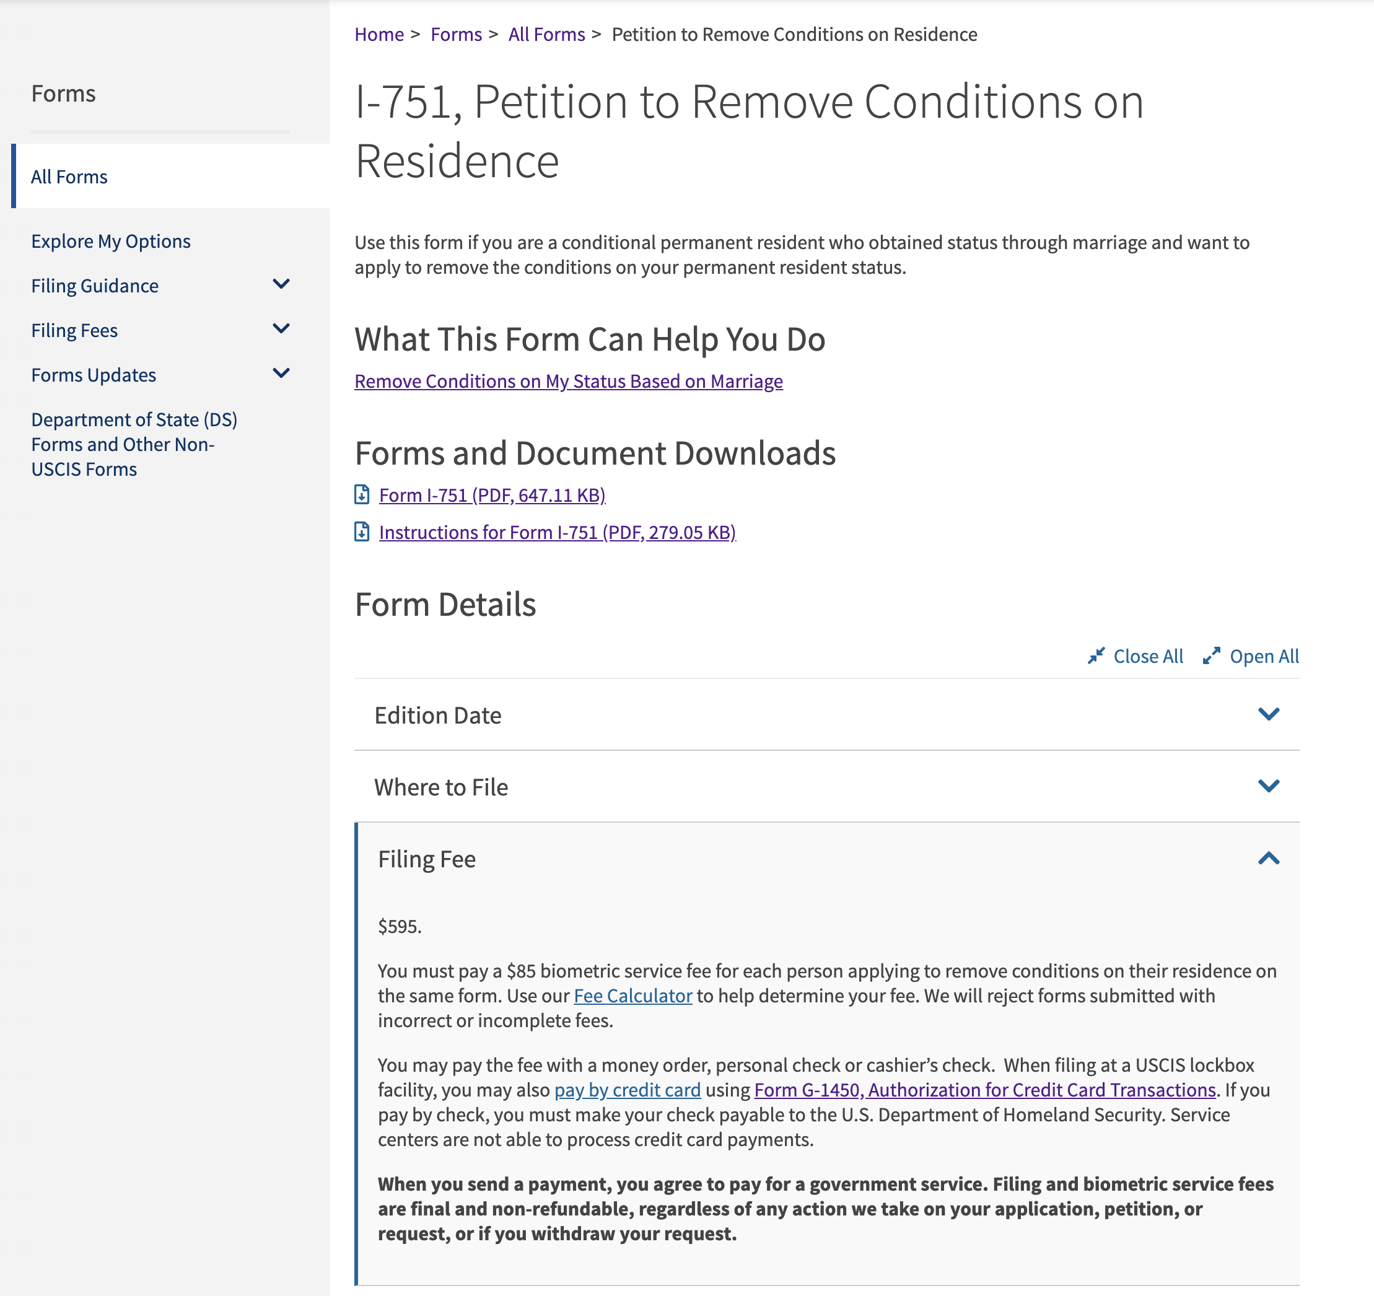This screenshot has height=1296, width=1374.
Task: Click the PDF download icon beside Form I-751
Action: click(x=362, y=494)
